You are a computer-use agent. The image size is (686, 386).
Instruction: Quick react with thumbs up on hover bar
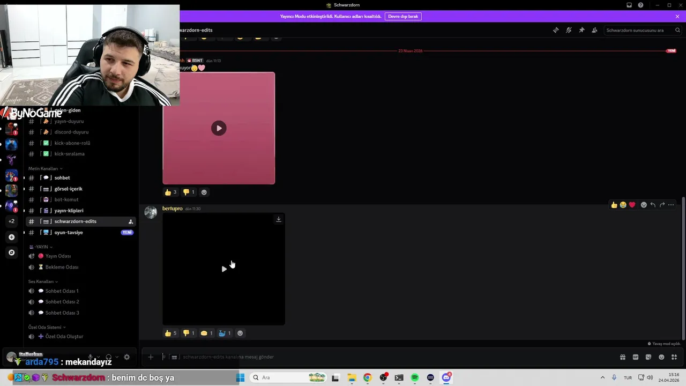coord(614,205)
